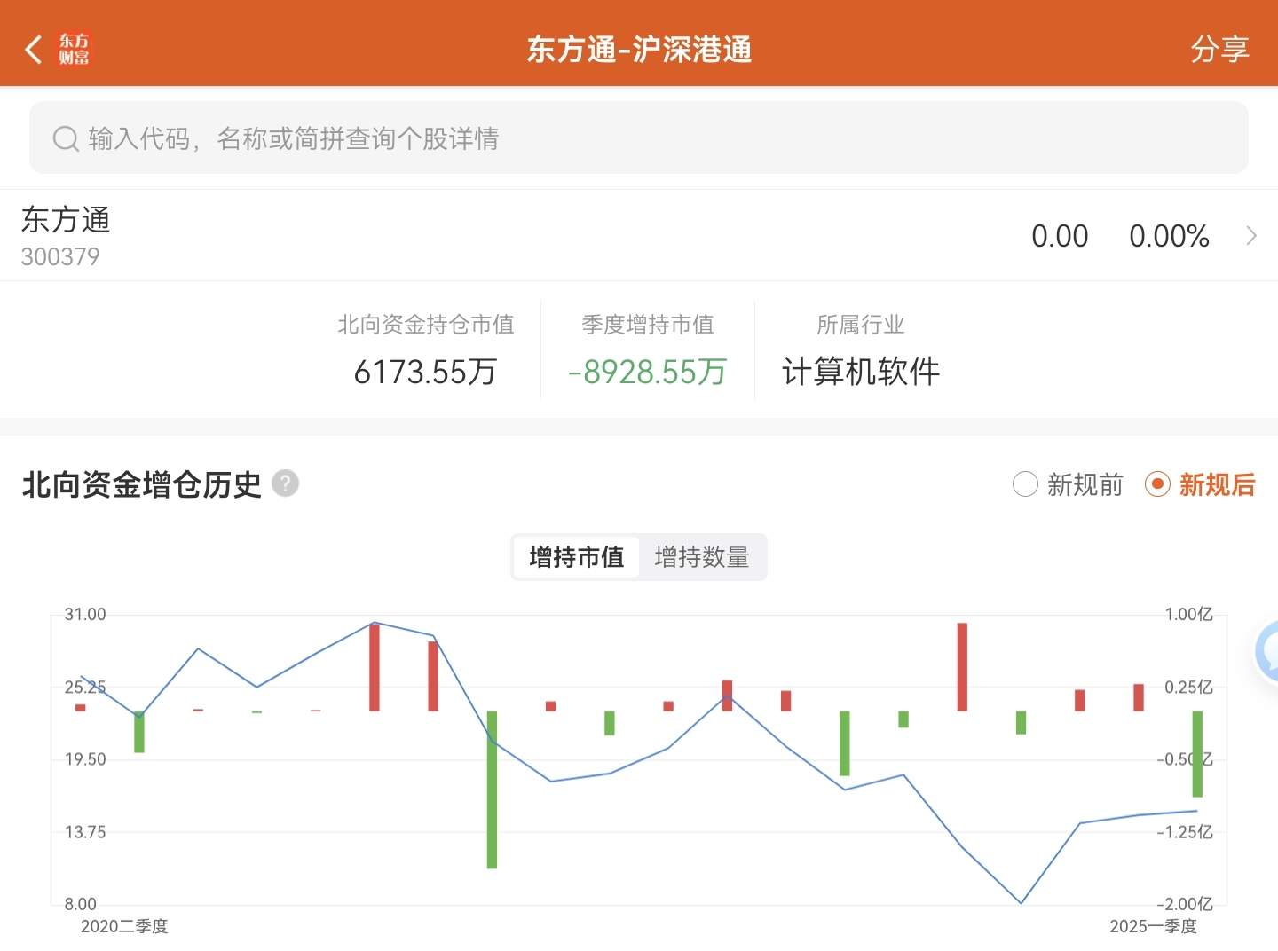Screen dimensions: 1278x951
Task: Switch to the 增持数量 tab
Action: point(702,557)
